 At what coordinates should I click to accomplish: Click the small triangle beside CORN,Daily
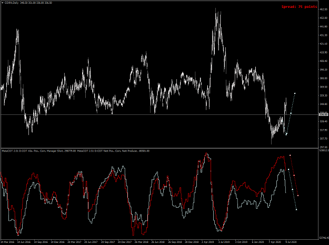point(2,3)
